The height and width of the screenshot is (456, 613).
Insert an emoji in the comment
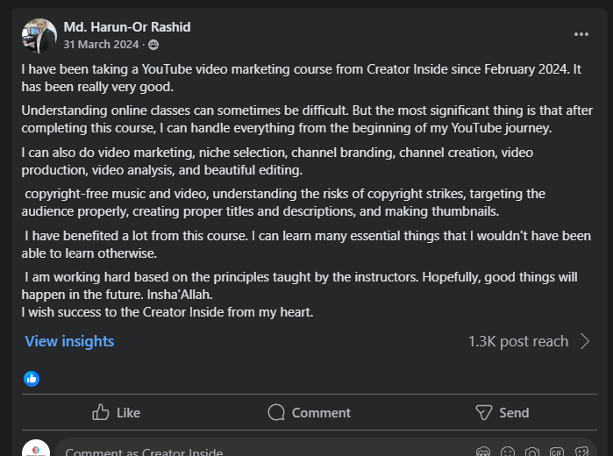pyautogui.click(x=507, y=452)
